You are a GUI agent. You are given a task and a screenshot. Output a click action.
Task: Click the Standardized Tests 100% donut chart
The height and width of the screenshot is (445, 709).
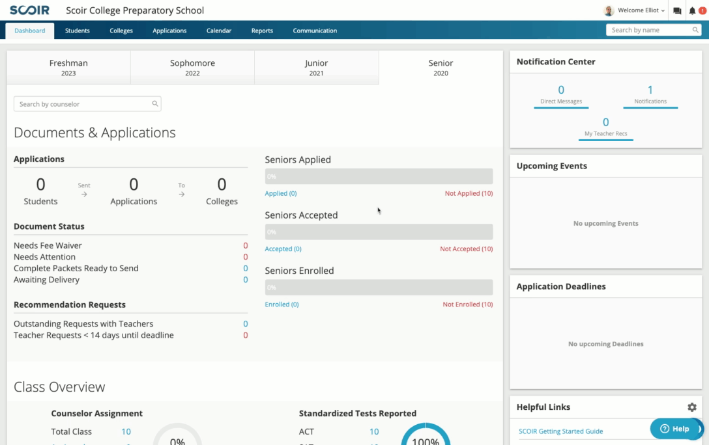[x=426, y=434]
